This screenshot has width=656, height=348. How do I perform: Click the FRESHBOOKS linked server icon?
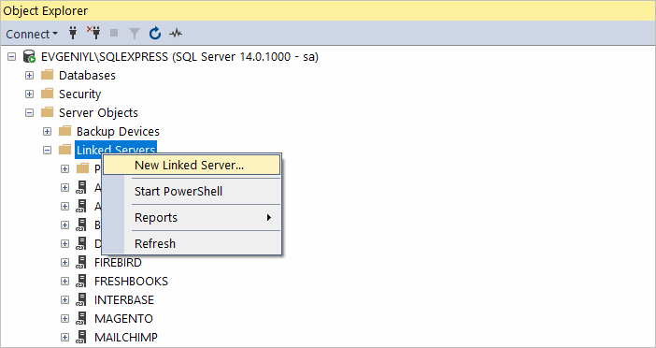tap(81, 281)
